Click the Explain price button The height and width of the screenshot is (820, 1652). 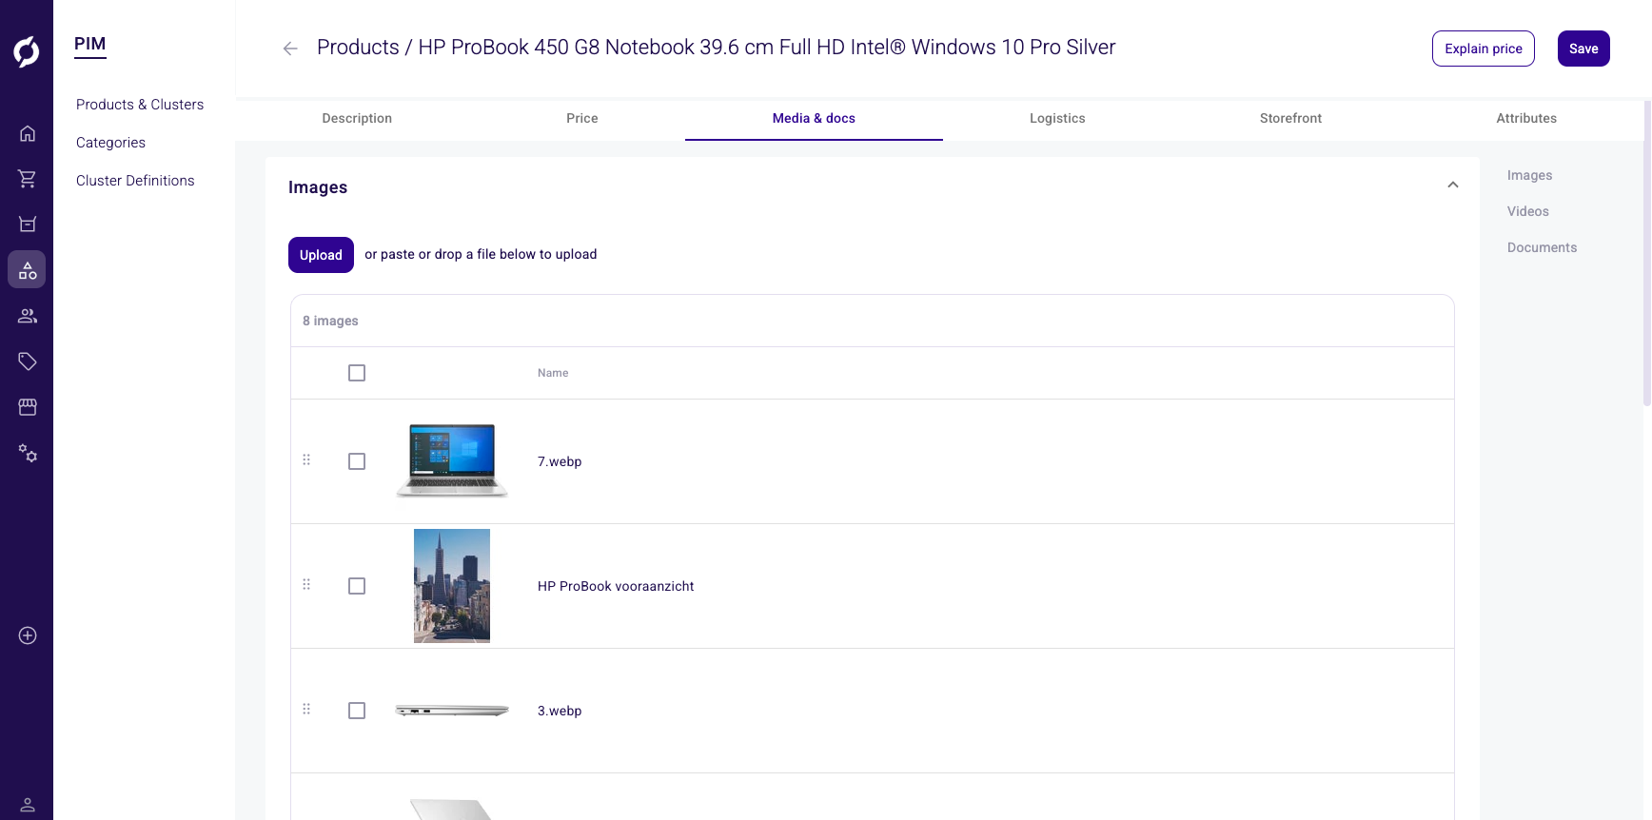[x=1484, y=49]
